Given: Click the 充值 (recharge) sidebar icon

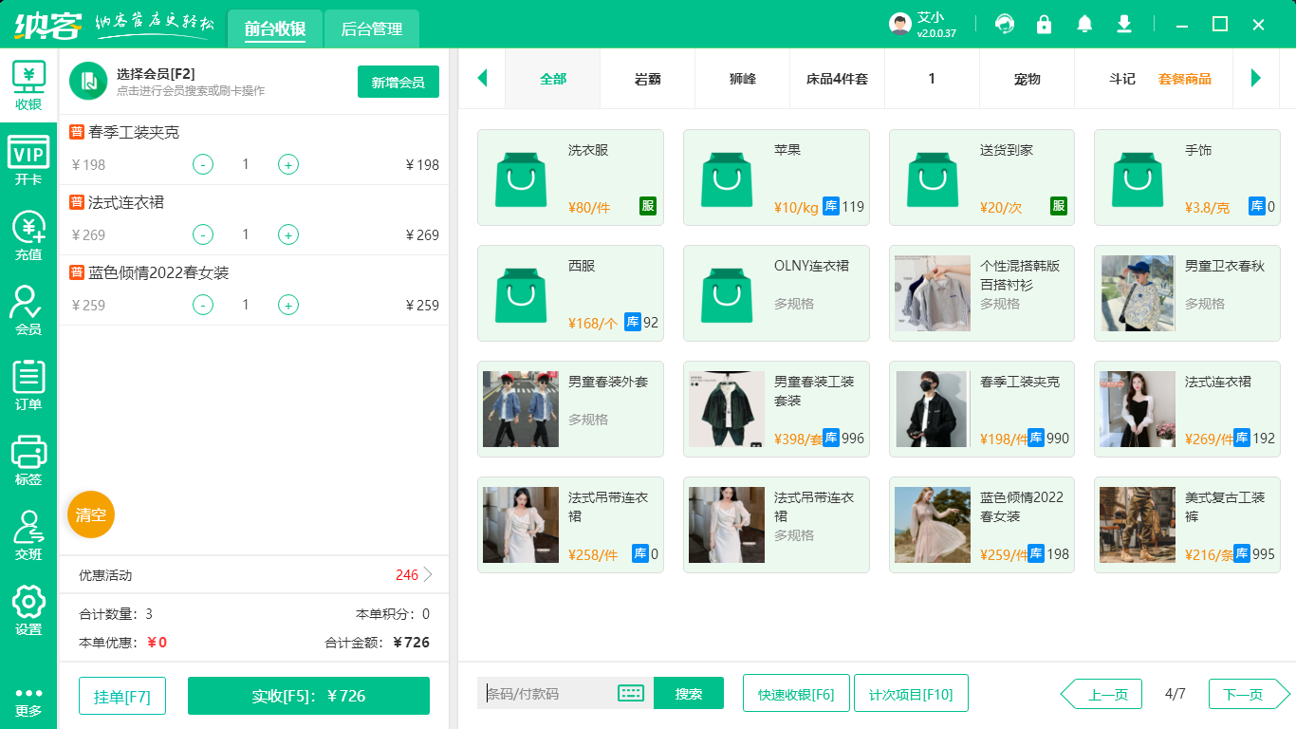Looking at the screenshot, I should pyautogui.click(x=28, y=232).
